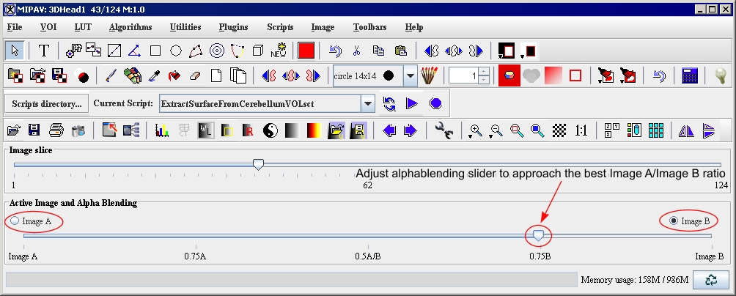Click the checkerboard display icon
Viewport: 736px width, 296px height.
coord(559,130)
